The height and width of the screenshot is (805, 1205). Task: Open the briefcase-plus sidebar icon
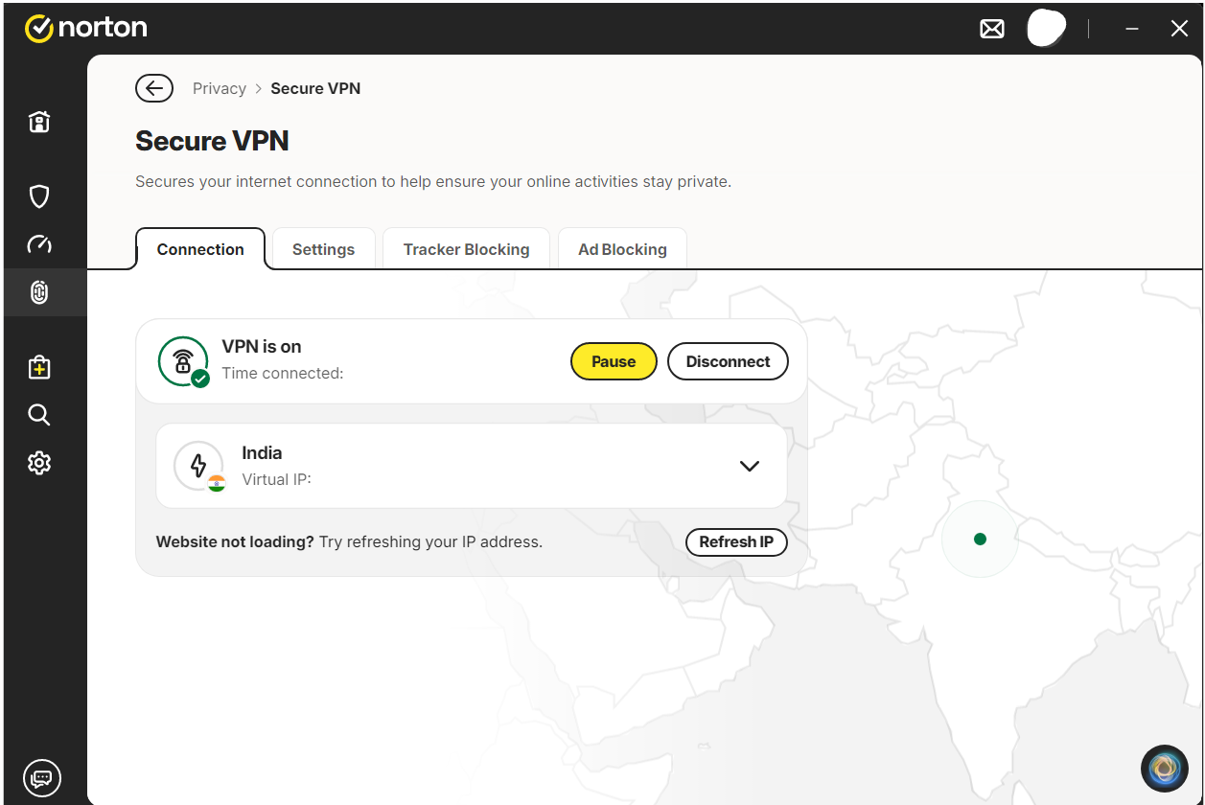(x=38, y=367)
